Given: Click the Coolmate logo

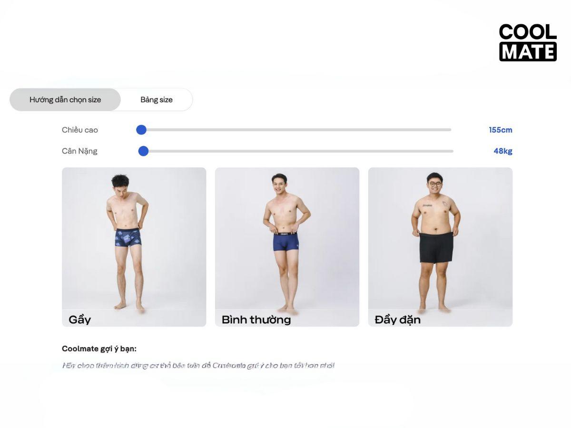Looking at the screenshot, I should coord(528,43).
